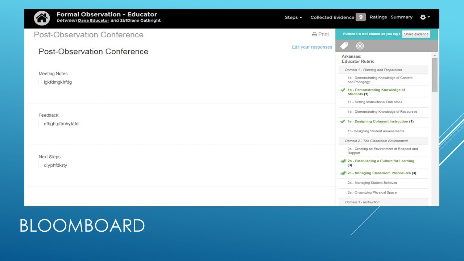
Task: Click Feedback text cfhgh,pftmhyktfd
Action: tap(61, 124)
